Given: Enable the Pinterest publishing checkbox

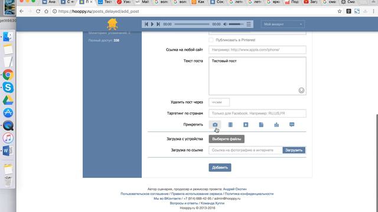Looking at the screenshot, I should coord(211,40).
